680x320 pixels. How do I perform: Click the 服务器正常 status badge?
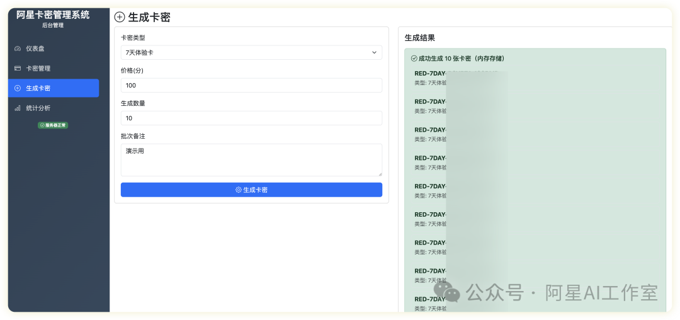[54, 125]
